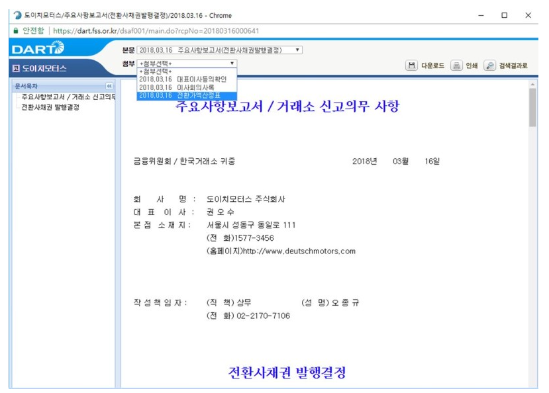Click the deutschmotors.com homepage text
Image resolution: width=549 pixels, height=393 pixels.
click(x=281, y=251)
